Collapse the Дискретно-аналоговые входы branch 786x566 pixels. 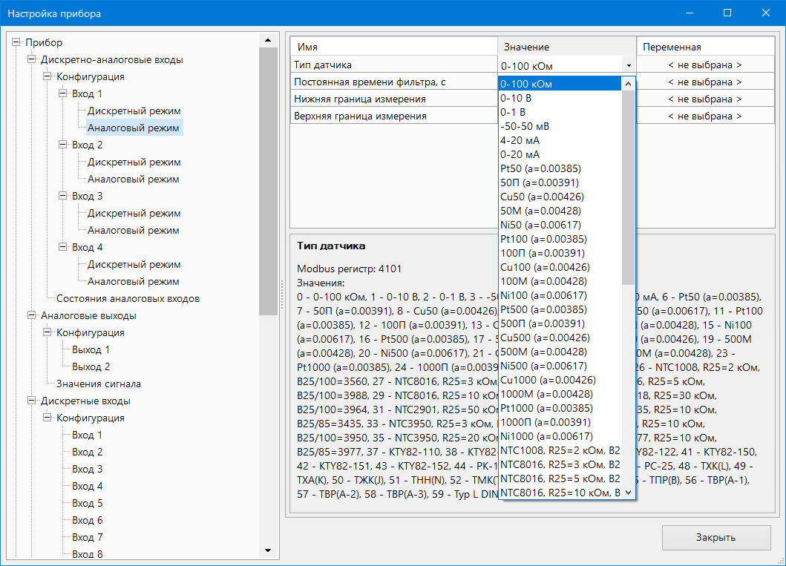32,59
